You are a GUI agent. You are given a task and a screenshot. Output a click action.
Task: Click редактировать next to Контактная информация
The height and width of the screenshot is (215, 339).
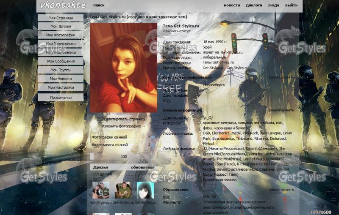[x=281, y=77]
